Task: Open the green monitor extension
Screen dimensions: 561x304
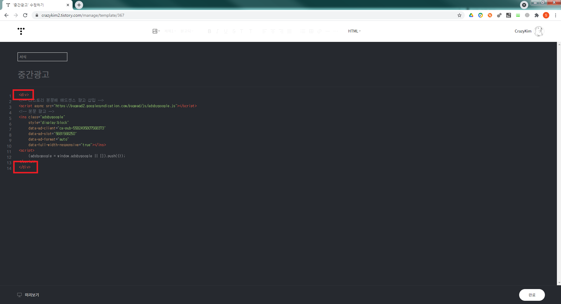Action: pyautogui.click(x=518, y=15)
